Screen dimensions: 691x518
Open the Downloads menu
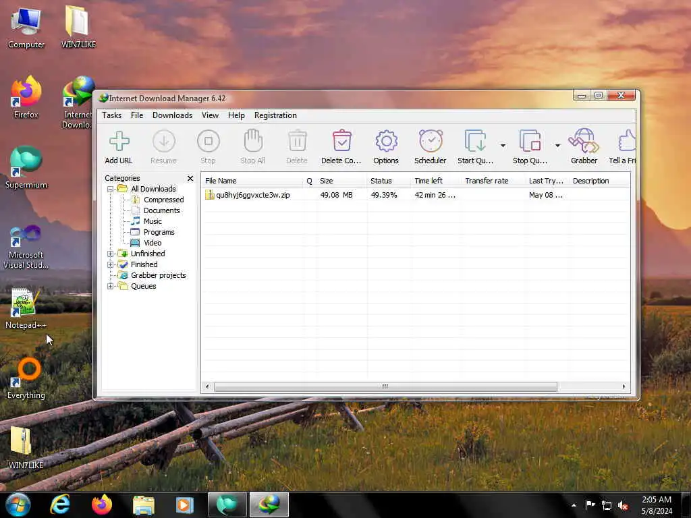click(x=172, y=115)
